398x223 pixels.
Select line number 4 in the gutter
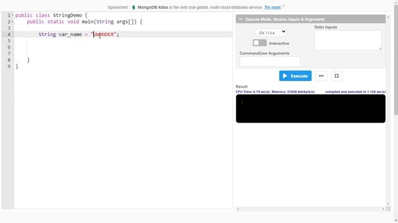coord(9,35)
